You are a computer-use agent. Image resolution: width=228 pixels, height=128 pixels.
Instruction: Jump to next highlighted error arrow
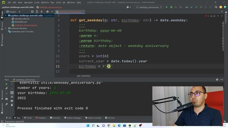coord(222,16)
